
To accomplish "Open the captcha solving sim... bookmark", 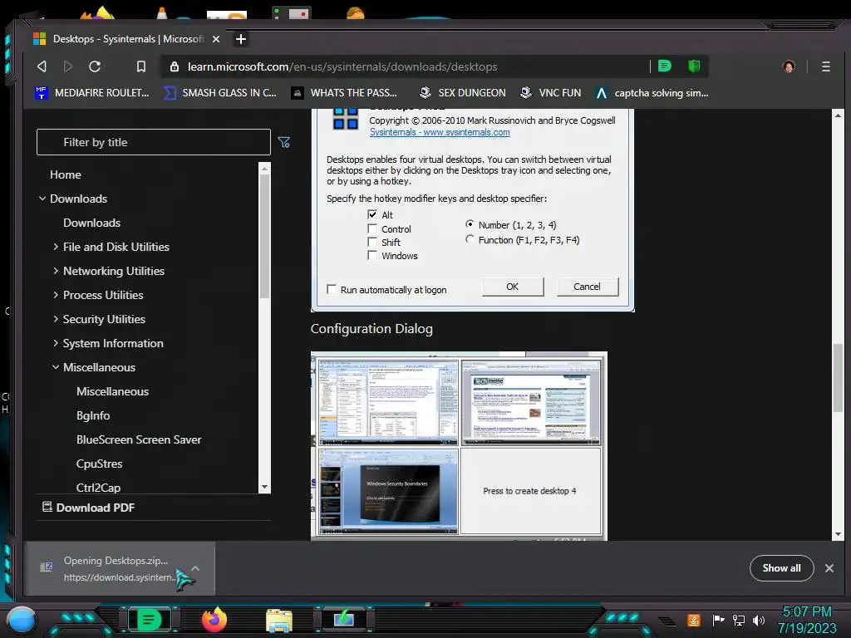I will 652,93.
